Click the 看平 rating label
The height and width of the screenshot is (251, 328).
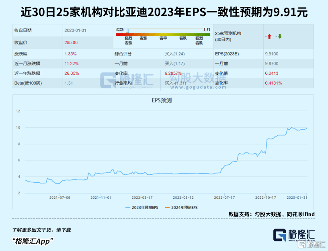(x=163, y=38)
